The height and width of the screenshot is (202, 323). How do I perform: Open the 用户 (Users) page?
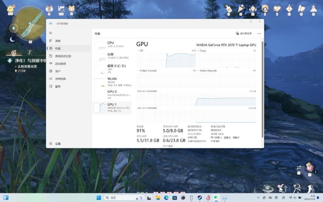click(69, 71)
